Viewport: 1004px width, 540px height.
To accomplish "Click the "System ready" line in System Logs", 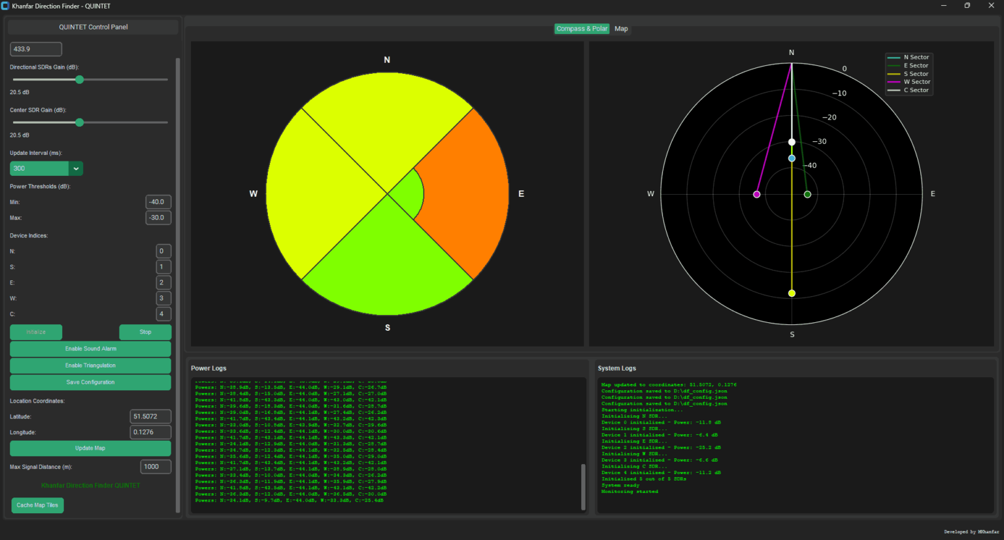I will [620, 486].
